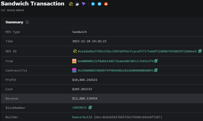Image resolution: width=203 pixels, height=121 pixels.
Task: Click the BlockNumber row label
Action: pos(15,108)
